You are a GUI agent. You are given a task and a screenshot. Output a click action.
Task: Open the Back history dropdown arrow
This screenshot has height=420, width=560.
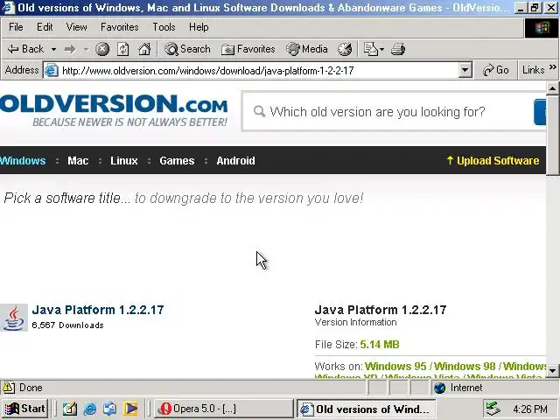click(x=53, y=49)
